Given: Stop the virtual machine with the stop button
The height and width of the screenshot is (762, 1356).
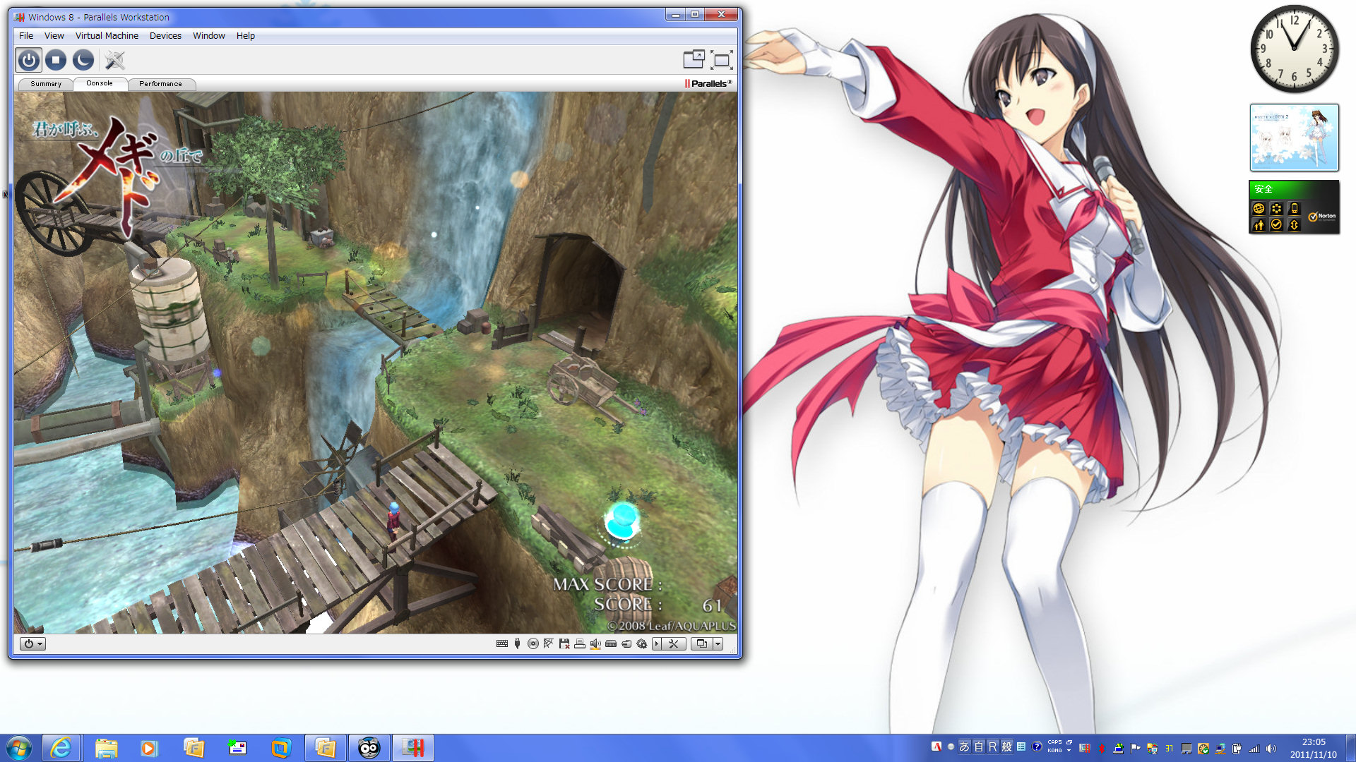Looking at the screenshot, I should point(56,60).
